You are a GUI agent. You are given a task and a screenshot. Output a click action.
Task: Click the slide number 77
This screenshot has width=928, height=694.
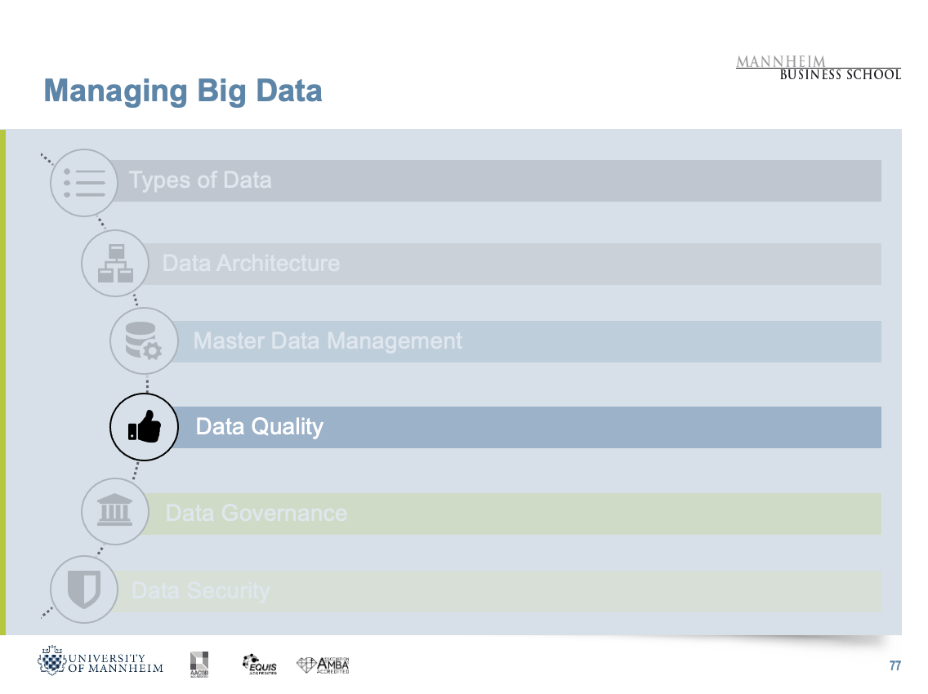[895, 666]
